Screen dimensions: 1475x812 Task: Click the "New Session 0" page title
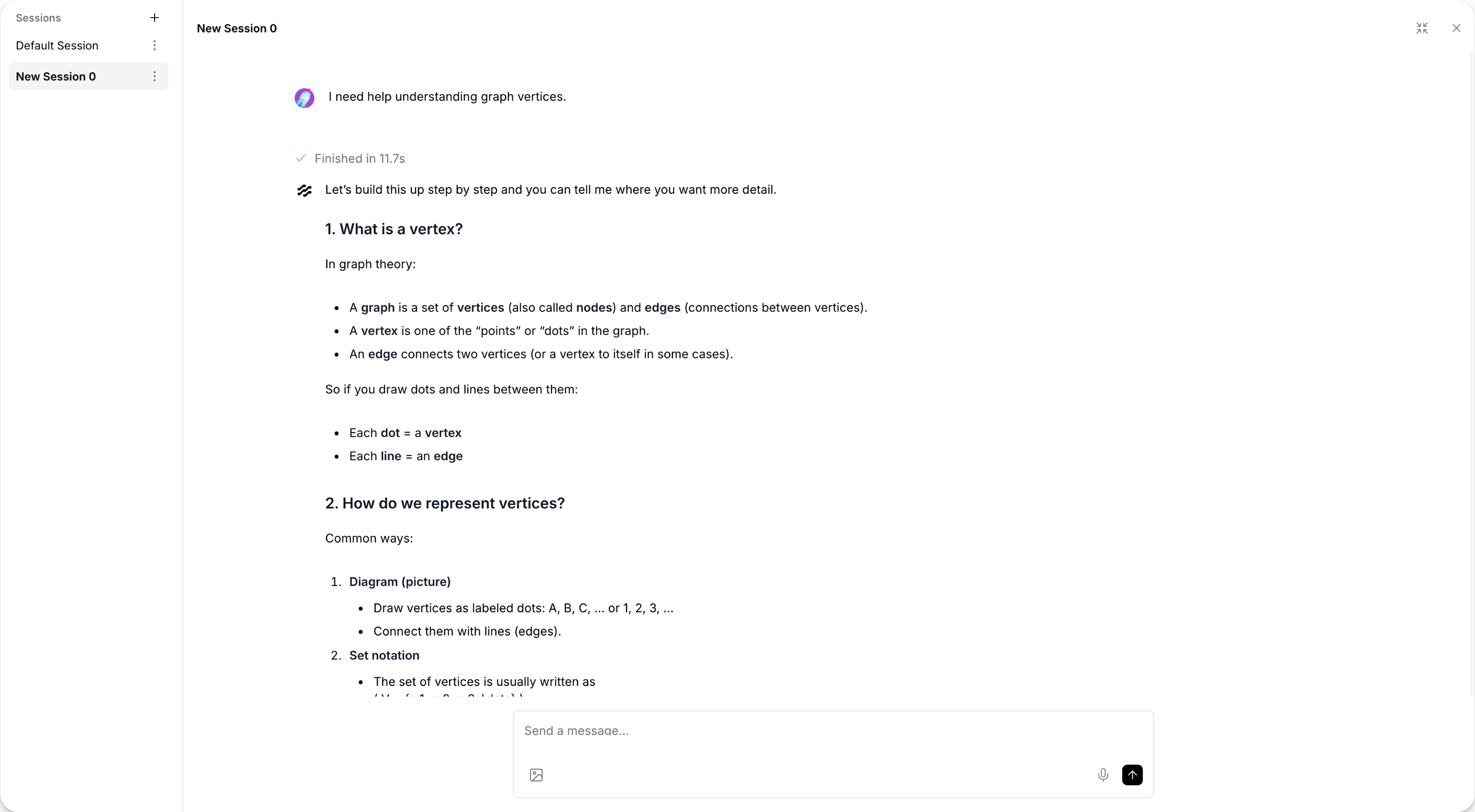236,29
